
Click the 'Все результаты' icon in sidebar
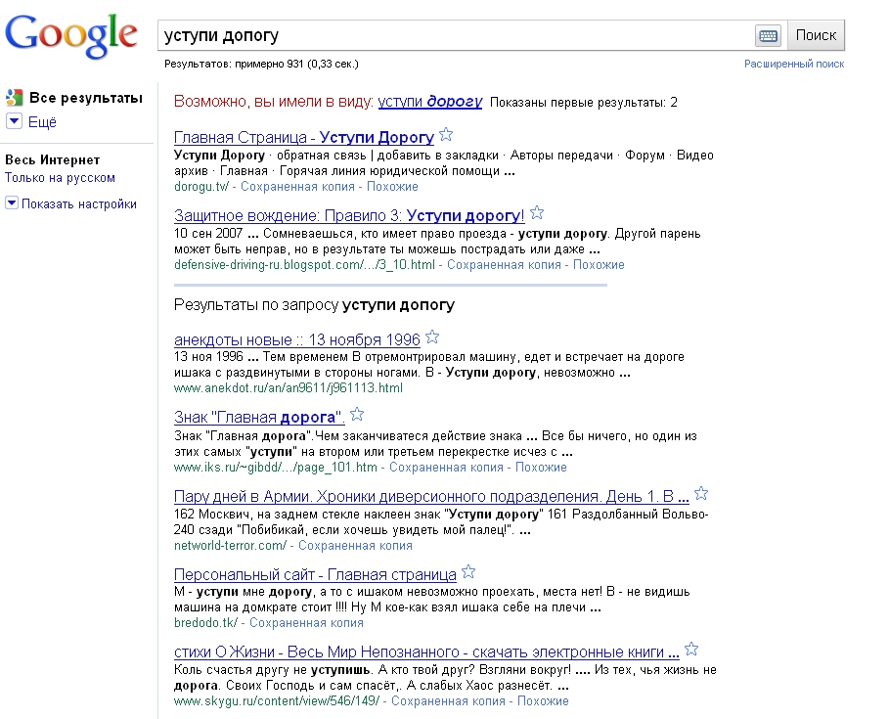pos(14,98)
